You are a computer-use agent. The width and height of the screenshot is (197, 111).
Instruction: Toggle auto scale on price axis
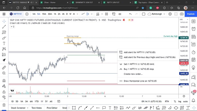click(185, 102)
